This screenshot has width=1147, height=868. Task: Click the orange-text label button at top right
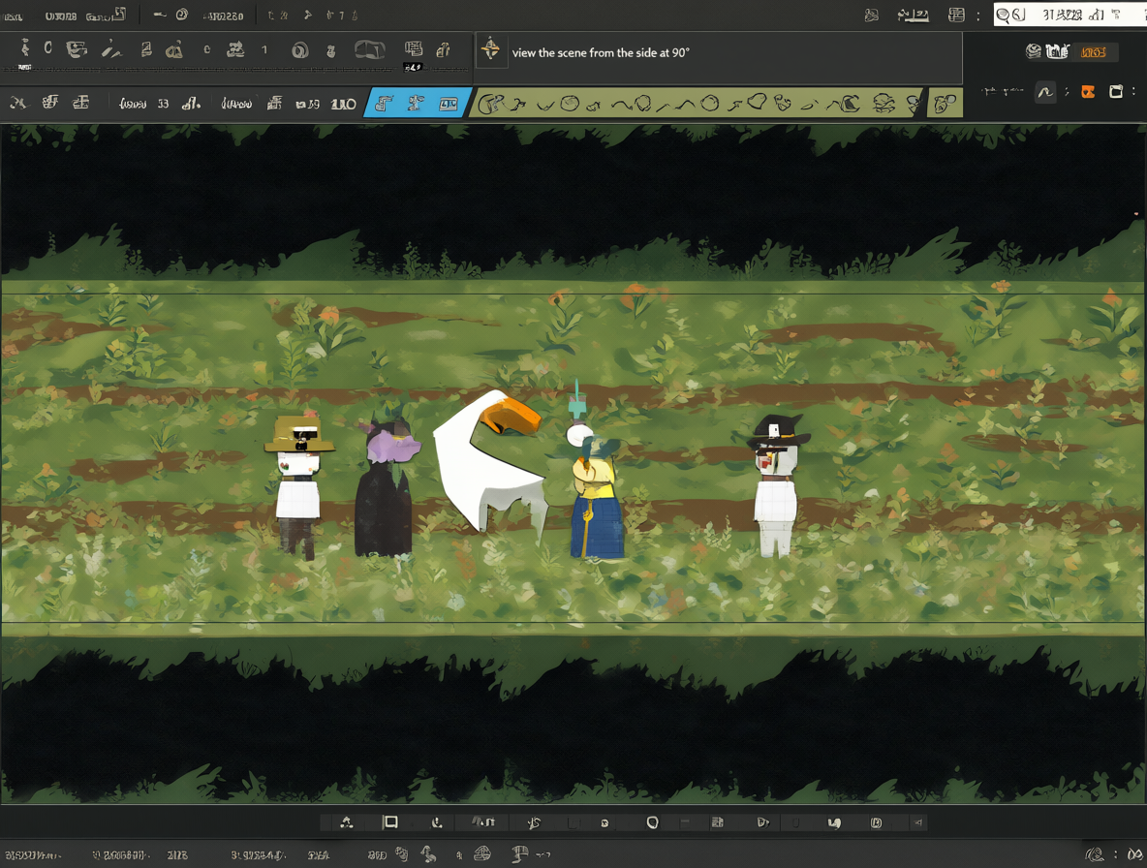tap(1093, 52)
